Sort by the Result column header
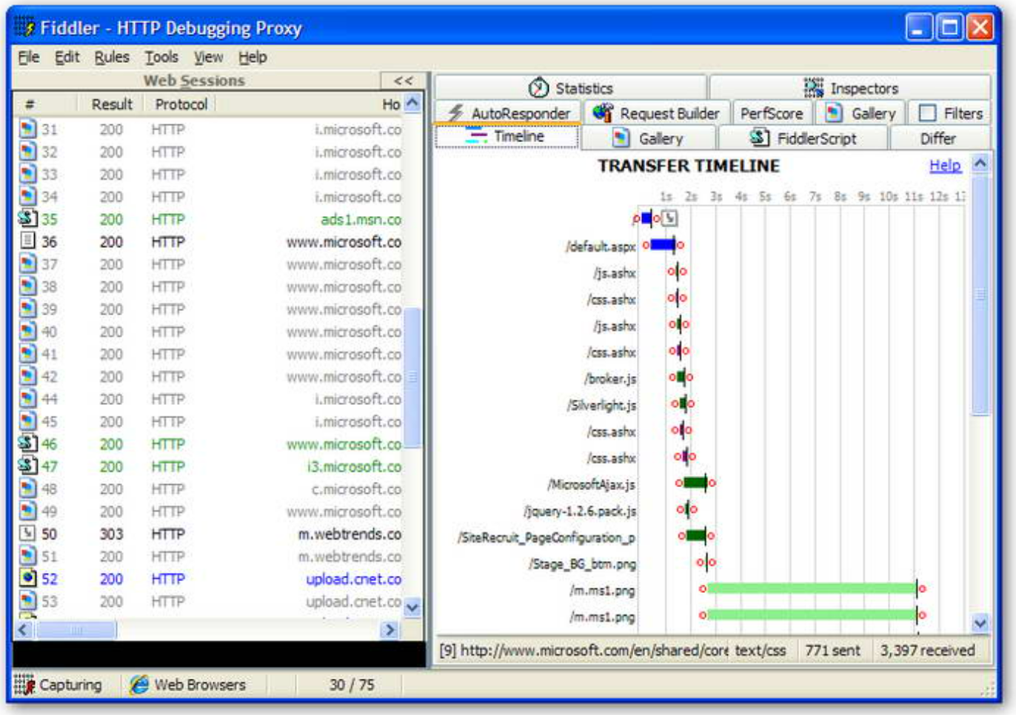 point(112,104)
